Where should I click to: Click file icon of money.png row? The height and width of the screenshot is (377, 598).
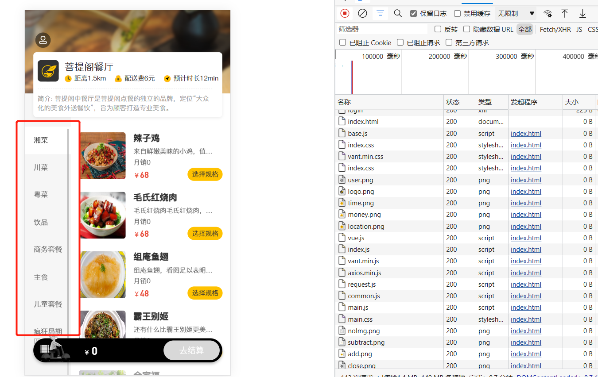(342, 214)
